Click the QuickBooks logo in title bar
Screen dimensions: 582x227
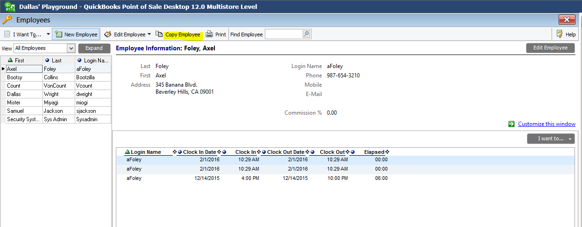point(9,7)
